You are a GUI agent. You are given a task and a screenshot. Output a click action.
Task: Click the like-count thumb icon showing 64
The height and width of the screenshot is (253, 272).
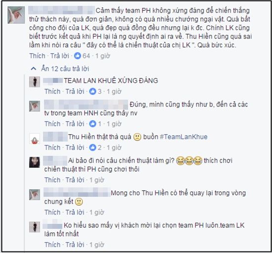pyautogui.click(x=77, y=56)
